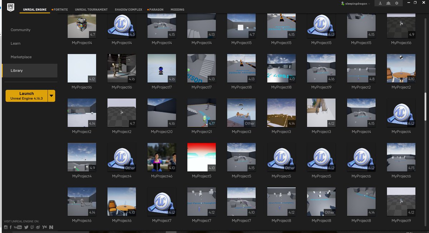
Task: Select MyProject4 UE logo thumbnail version 4.12
Action: pyautogui.click(x=401, y=113)
